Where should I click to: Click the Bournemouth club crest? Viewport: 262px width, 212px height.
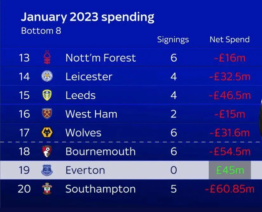tap(47, 152)
